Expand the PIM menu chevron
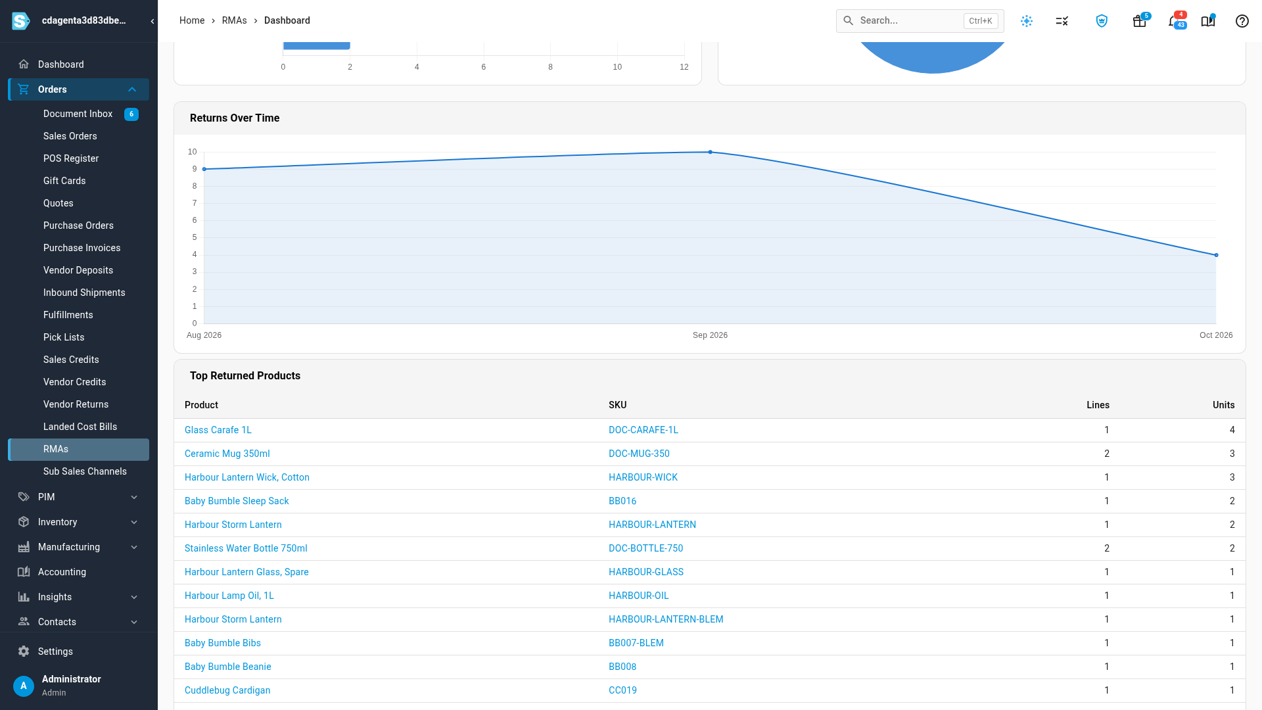Viewport: 1262px width, 710px height. (134, 497)
